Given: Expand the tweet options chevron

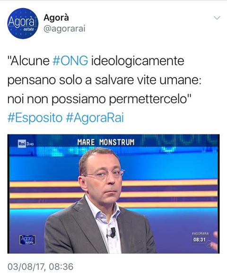Looking at the screenshot, I should tap(217, 18).
